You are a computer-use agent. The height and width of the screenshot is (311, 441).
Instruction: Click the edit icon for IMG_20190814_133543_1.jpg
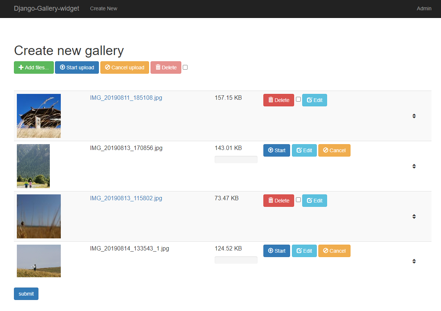click(299, 250)
